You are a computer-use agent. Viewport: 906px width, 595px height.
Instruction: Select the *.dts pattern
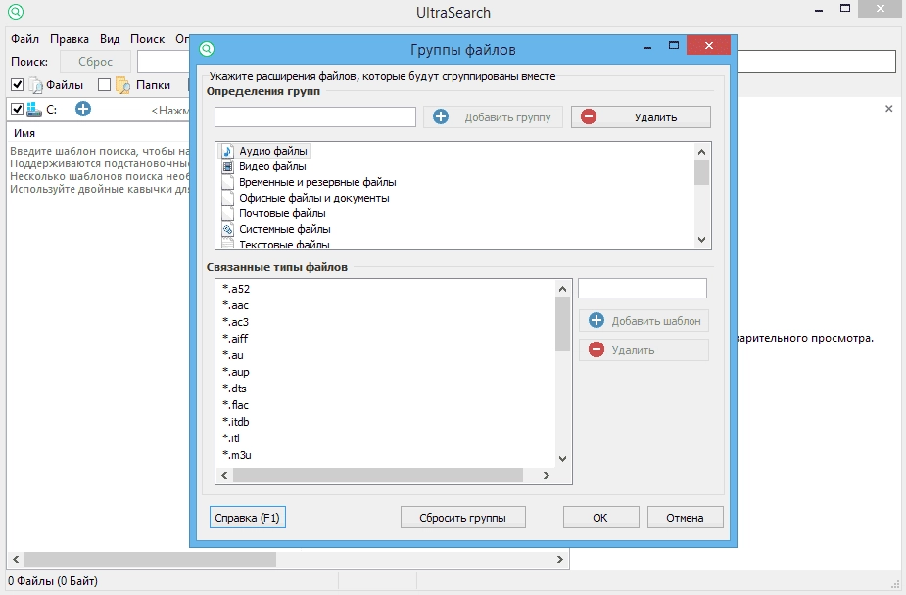coord(235,389)
